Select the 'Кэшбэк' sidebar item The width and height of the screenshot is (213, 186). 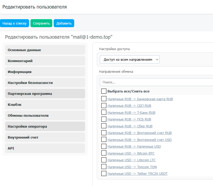[45, 104]
